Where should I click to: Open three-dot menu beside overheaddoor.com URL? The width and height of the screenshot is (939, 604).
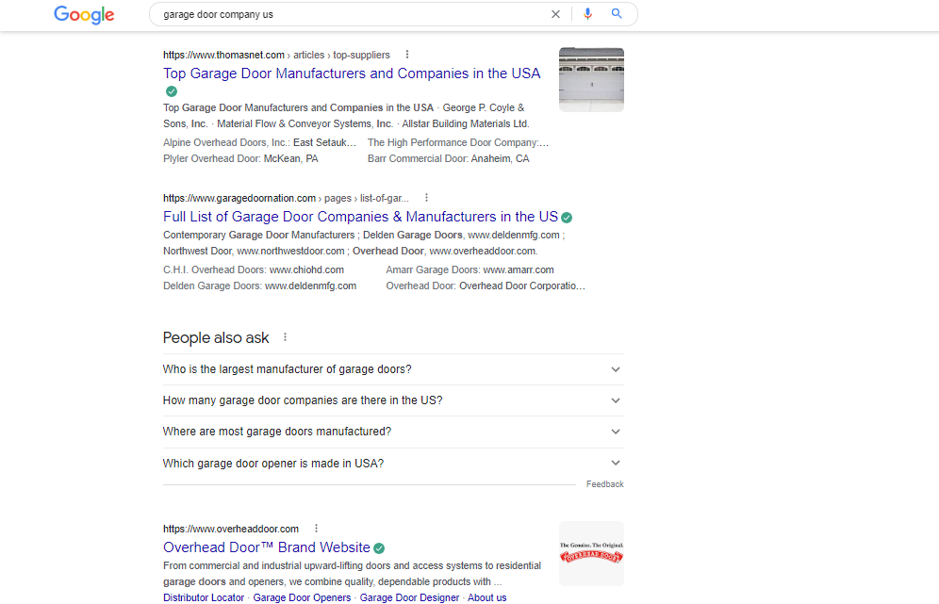316,529
